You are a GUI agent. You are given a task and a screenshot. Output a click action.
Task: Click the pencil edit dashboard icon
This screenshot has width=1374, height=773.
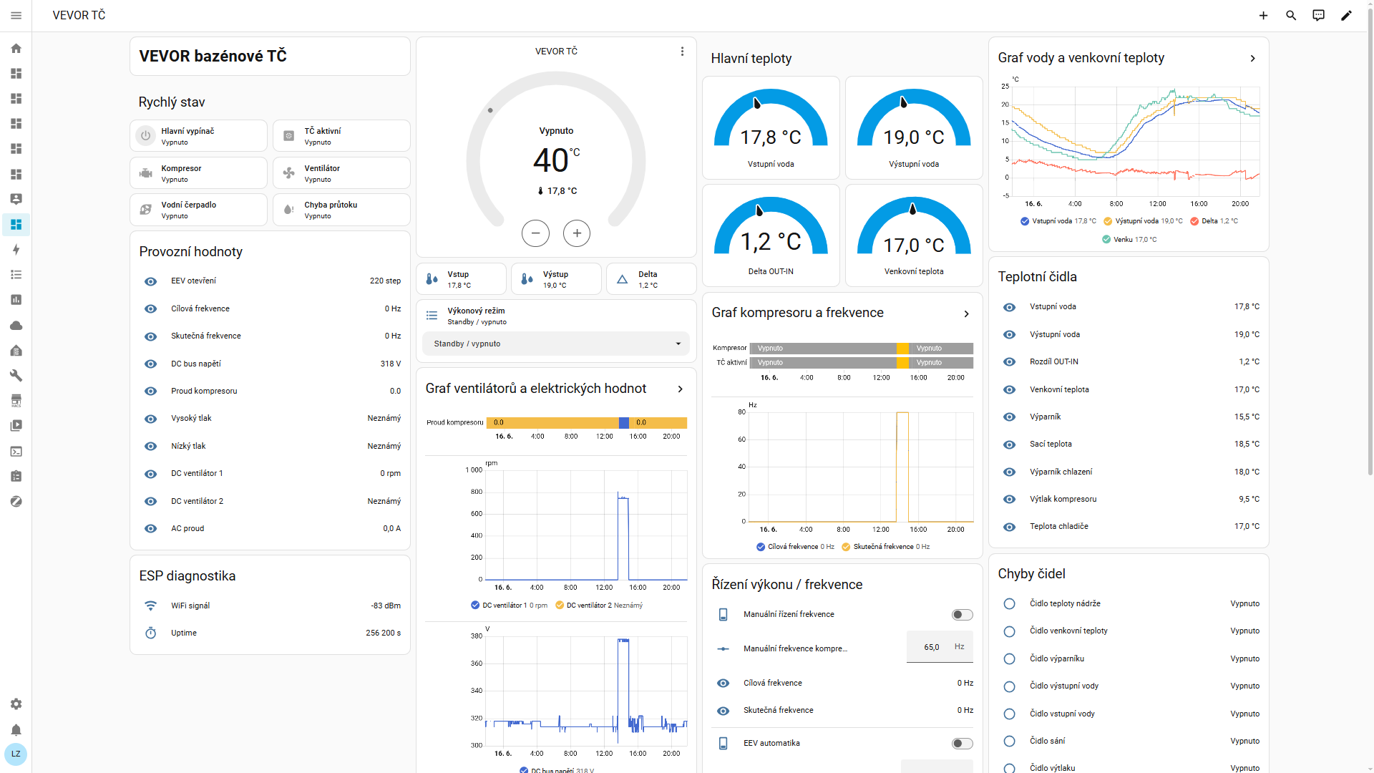[x=1346, y=15]
